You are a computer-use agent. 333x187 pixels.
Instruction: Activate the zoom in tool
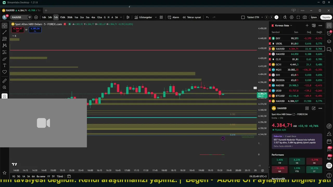[x=4, y=88]
